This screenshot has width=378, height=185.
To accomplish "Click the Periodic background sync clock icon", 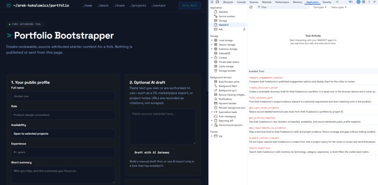I will (216, 108).
